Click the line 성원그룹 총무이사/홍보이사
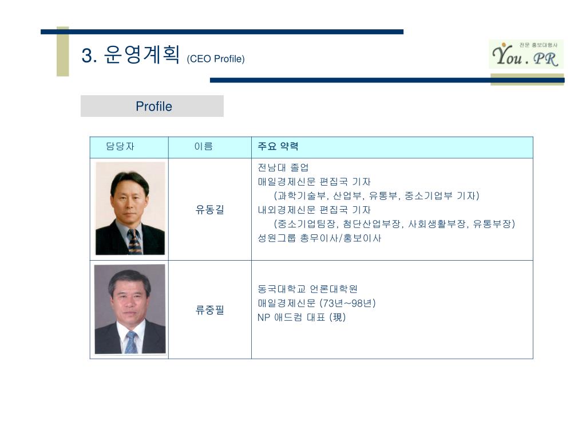Image resolution: width=586 pixels, height=440 pixels. 319,238
